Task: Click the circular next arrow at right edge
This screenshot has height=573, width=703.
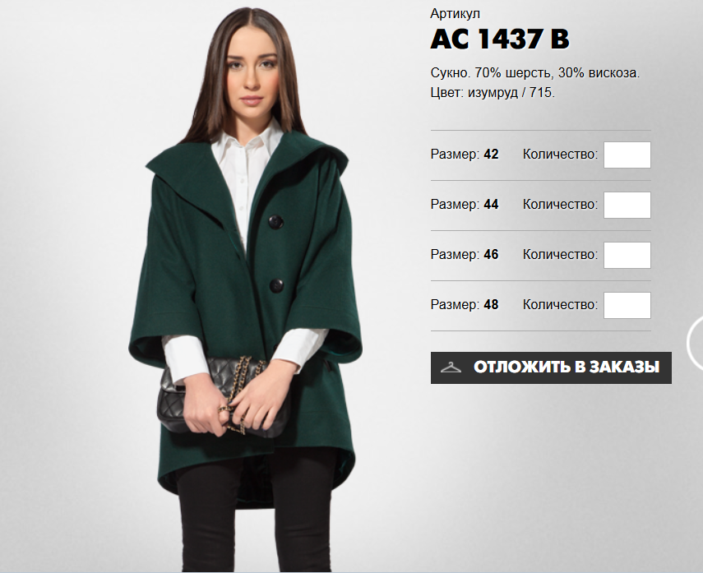Action: click(x=696, y=343)
